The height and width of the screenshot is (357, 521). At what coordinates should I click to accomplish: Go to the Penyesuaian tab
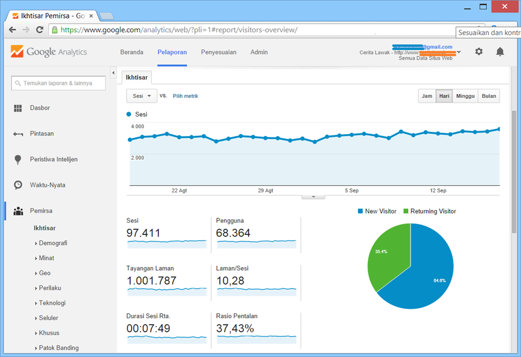pos(219,52)
